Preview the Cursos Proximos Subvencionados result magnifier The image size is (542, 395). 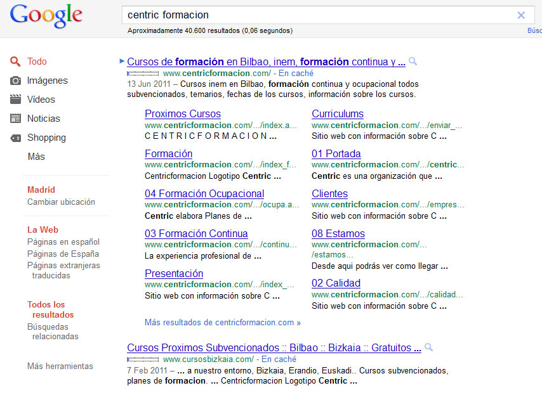[428, 347]
